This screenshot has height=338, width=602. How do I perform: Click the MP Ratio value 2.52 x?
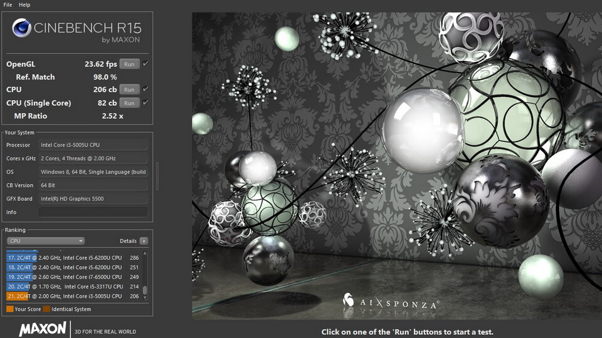tap(112, 116)
